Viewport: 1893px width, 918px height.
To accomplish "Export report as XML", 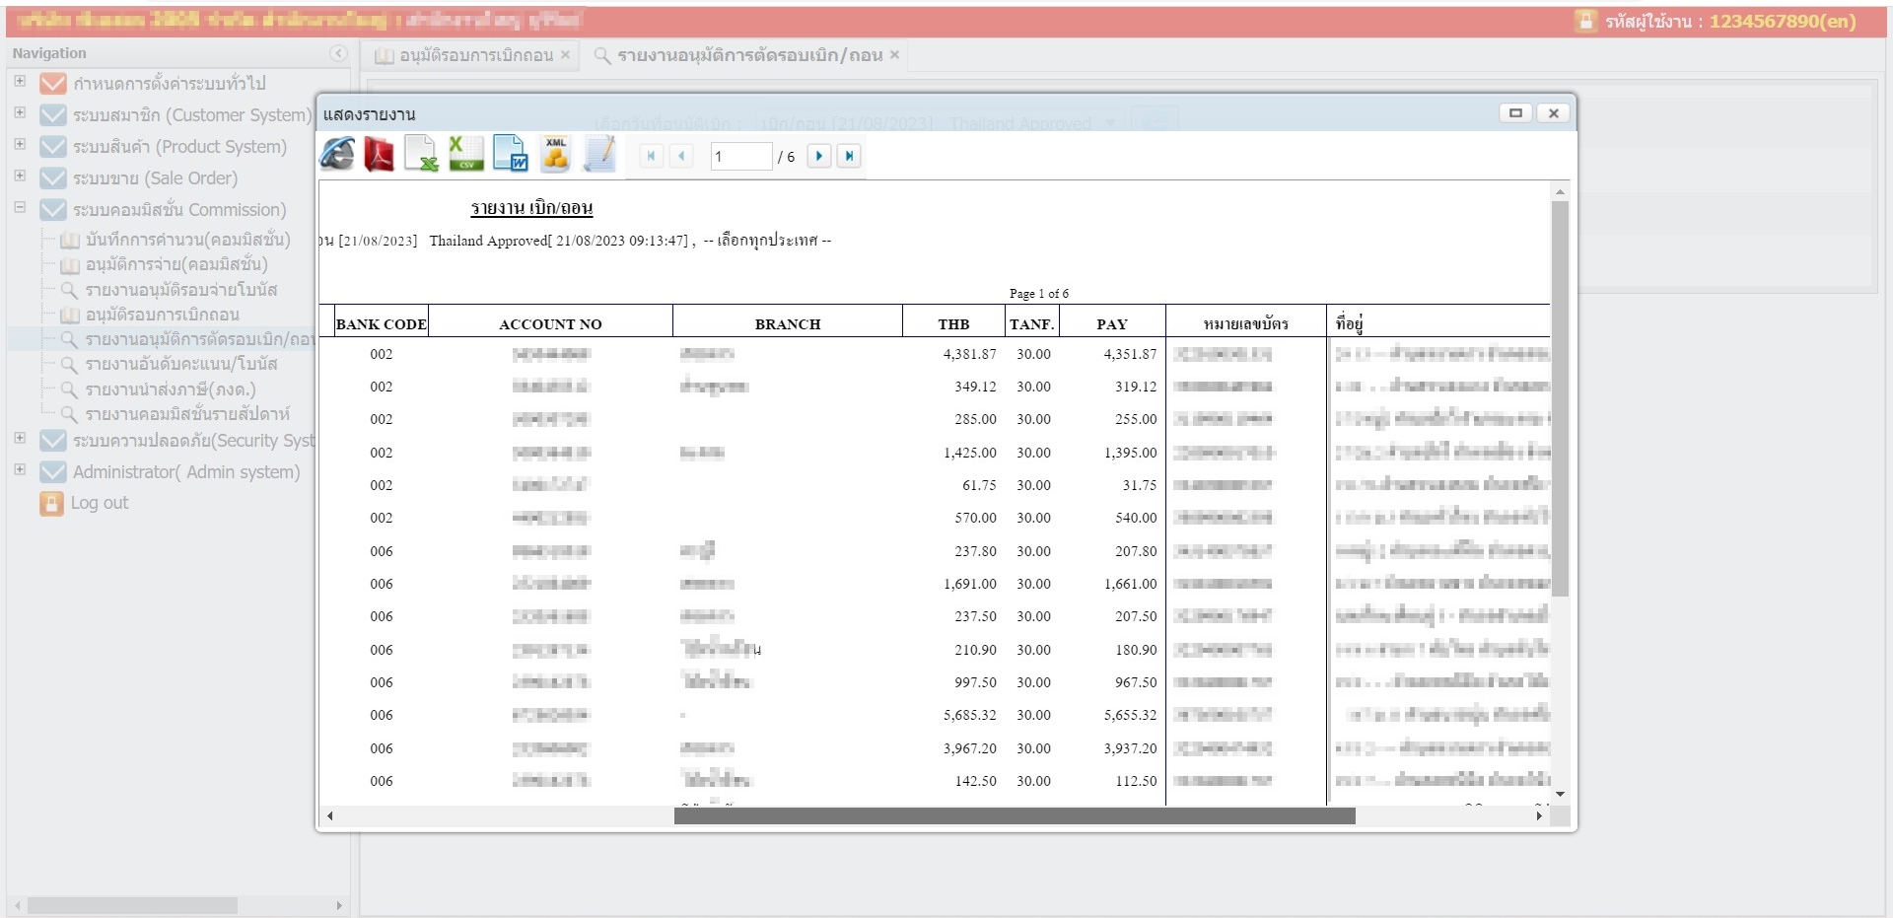I will tap(555, 155).
